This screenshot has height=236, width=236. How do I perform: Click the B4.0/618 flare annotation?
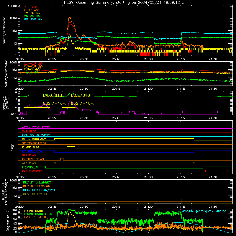53,95
